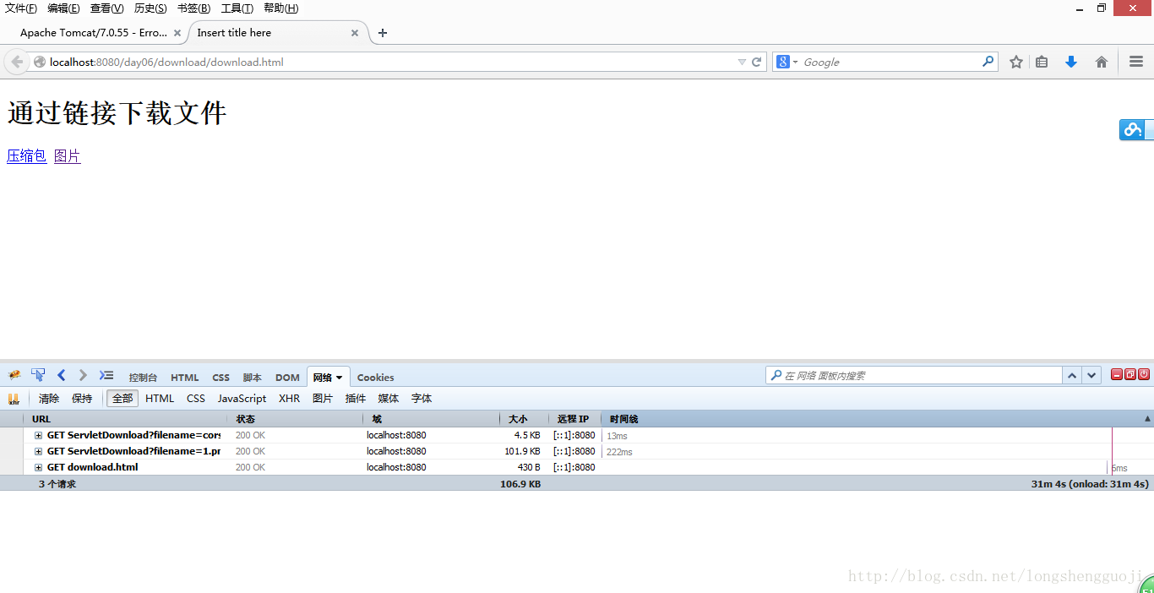Open the 历史(S) menu
Screen dimensions: 1154x593
pyautogui.click(x=150, y=8)
